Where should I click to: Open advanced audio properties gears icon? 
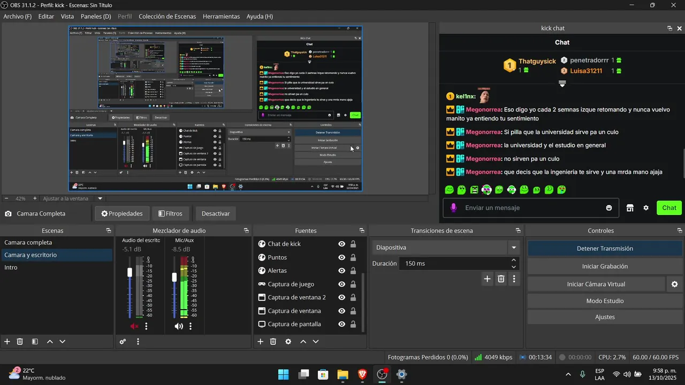pyautogui.click(x=123, y=342)
